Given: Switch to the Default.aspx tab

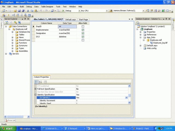Looking at the screenshot, I should pyautogui.click(x=70, y=20).
